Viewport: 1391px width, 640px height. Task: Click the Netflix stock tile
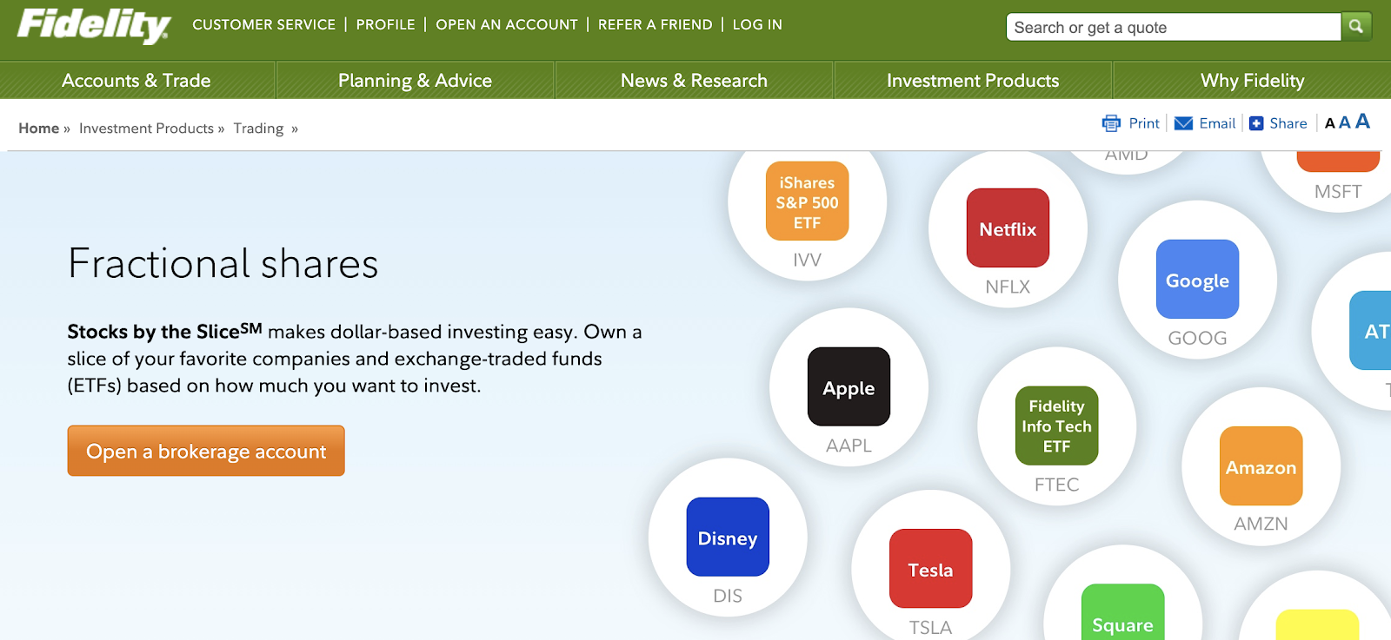1008,228
